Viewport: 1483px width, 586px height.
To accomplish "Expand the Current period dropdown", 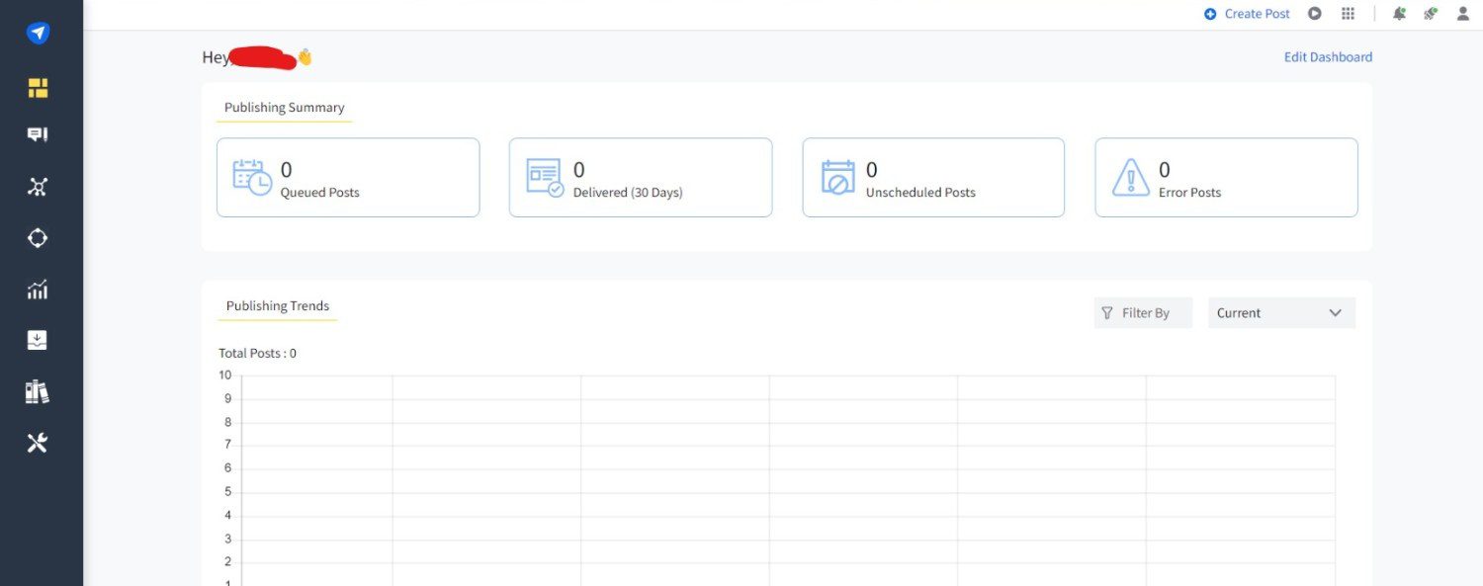I will pyautogui.click(x=1281, y=312).
